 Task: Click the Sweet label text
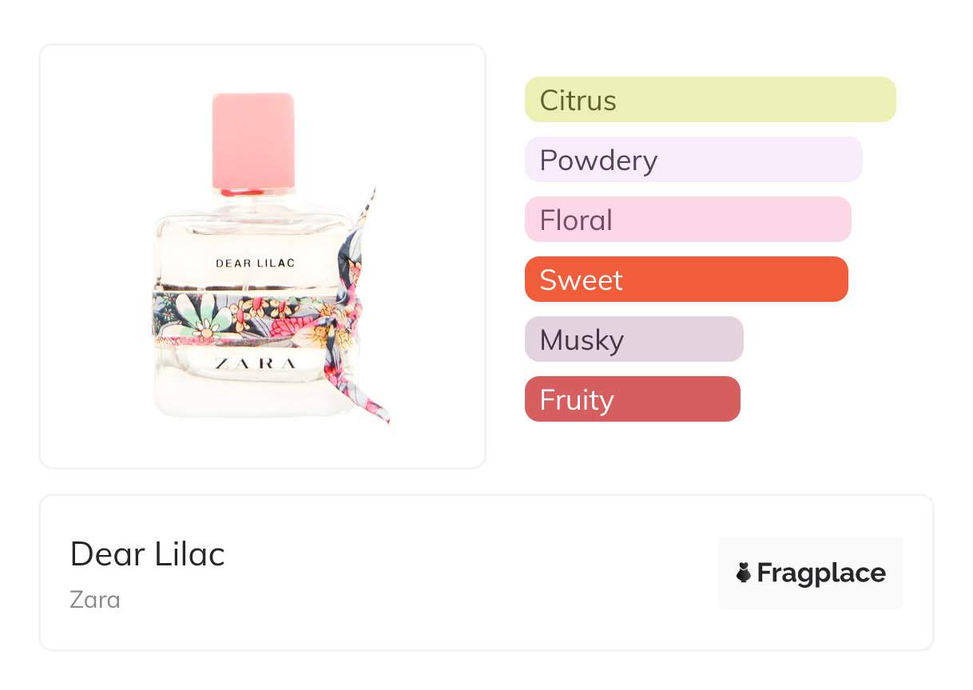[x=582, y=280]
